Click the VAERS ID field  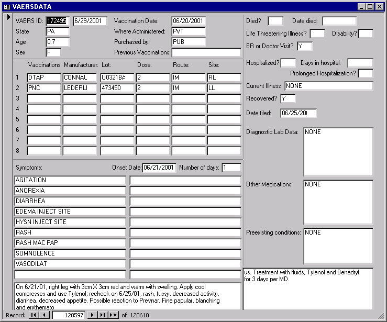[58, 21]
